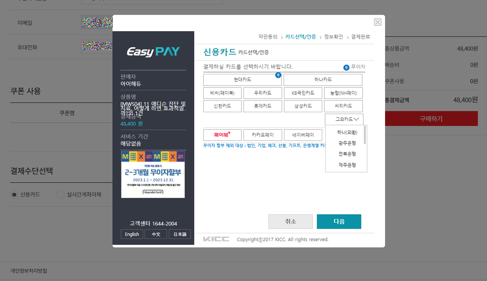Click the 결제완료 step
Viewport: 487px width, 281px height.
[x=361, y=37]
